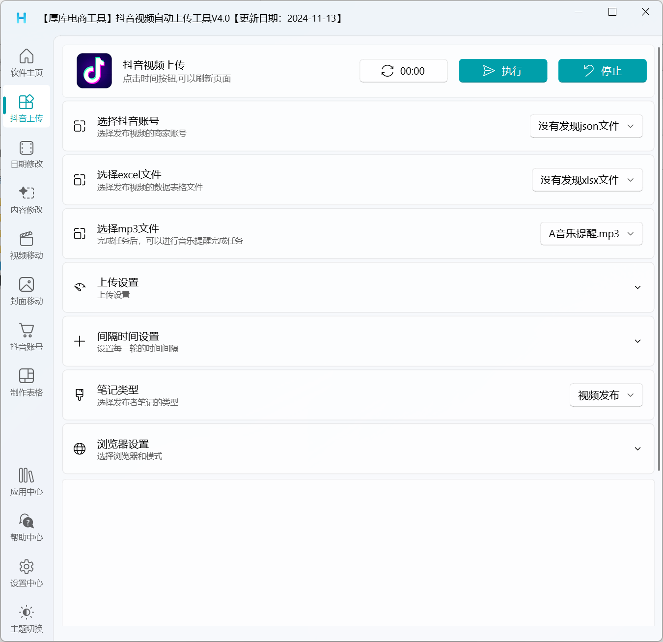Click the 封面移动 sidebar label

coord(27,301)
